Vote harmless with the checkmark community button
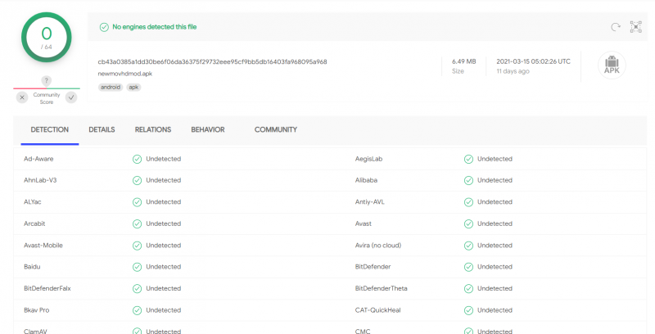This screenshot has height=334, width=655. coord(71,97)
